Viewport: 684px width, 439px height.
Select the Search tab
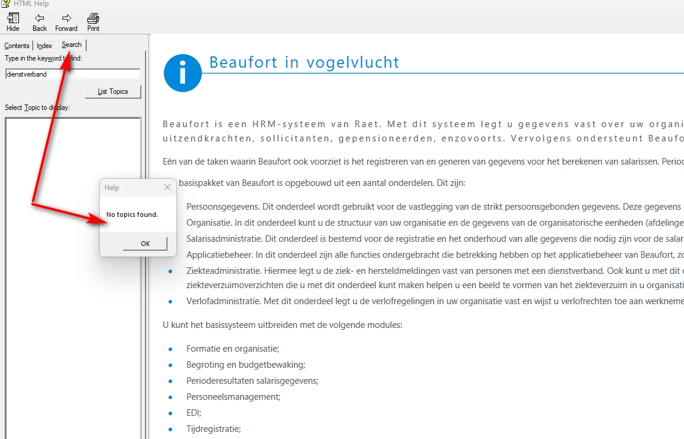coord(71,45)
